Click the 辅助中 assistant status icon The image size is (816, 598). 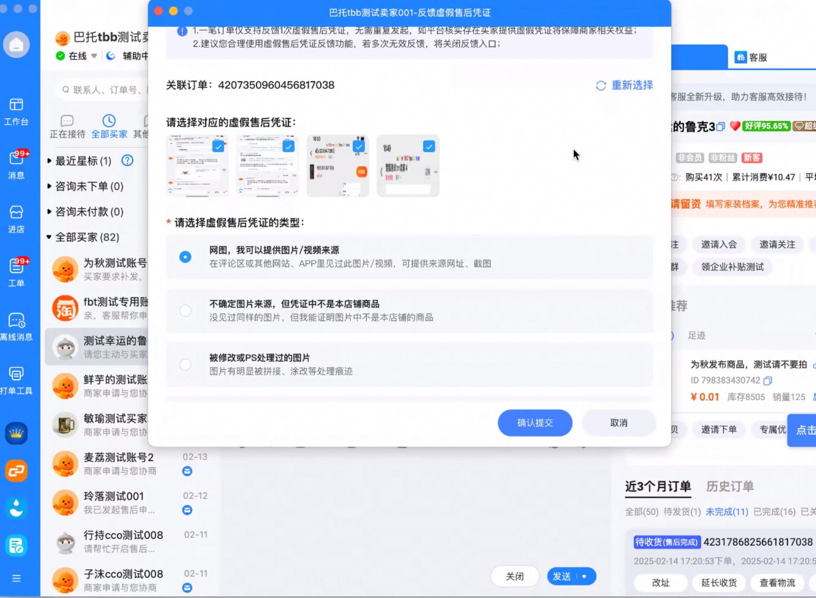click(x=111, y=56)
